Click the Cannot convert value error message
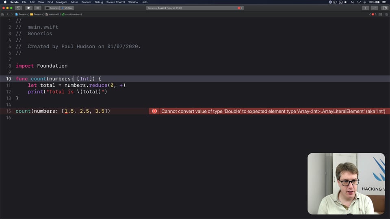The width and height of the screenshot is (390, 219). coord(273,111)
